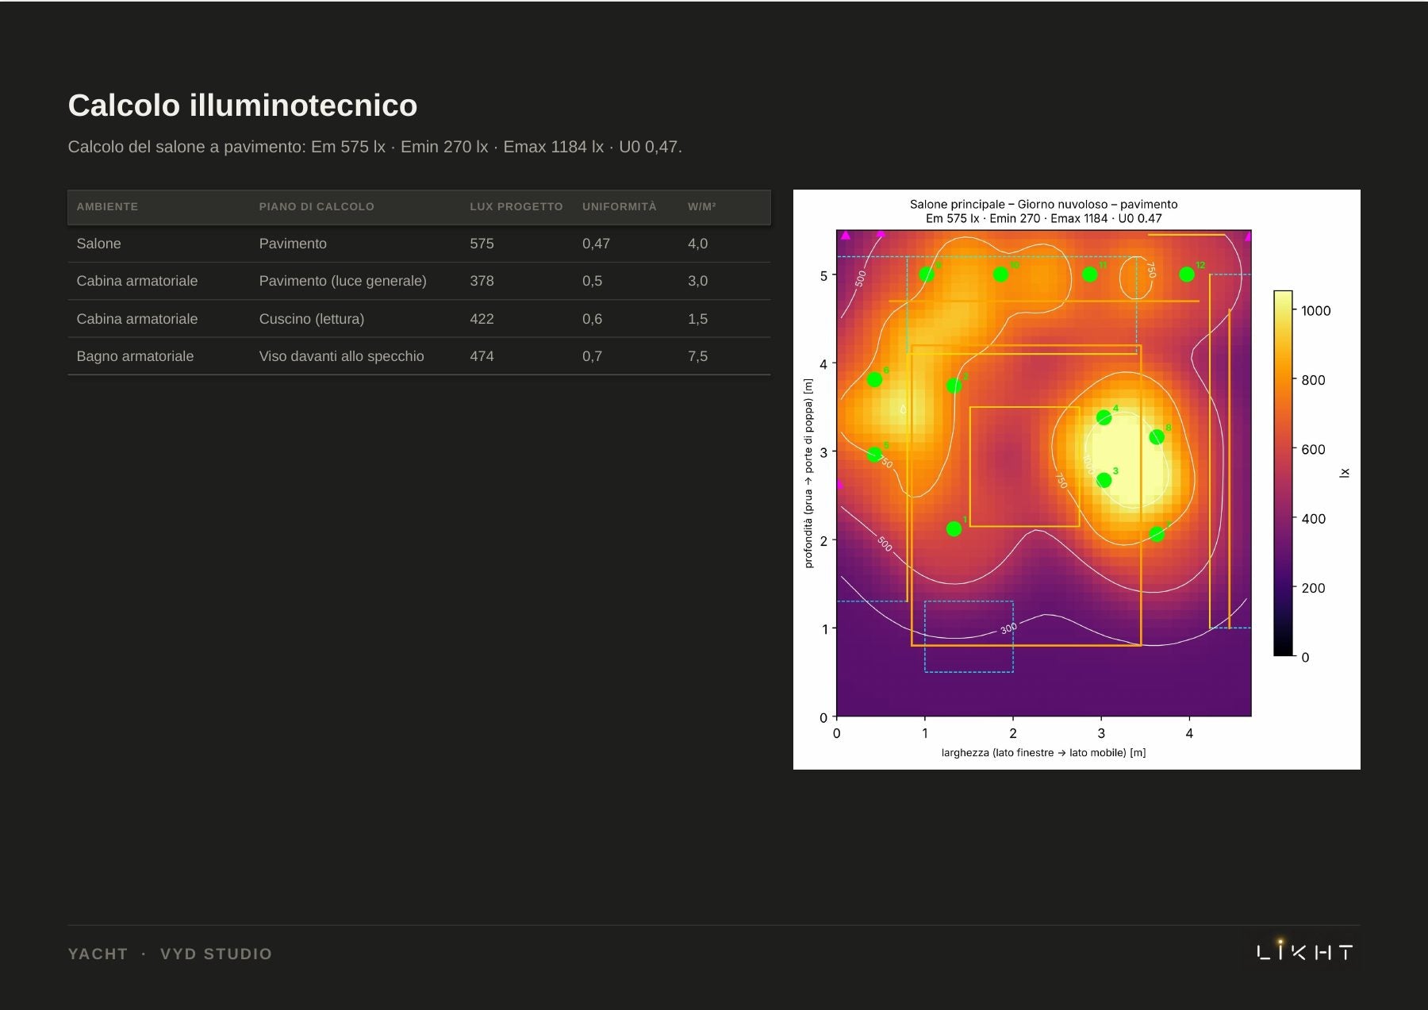
Task: Click the subtitle 'Calcolo del salone a pavimento' line
Action: (374, 147)
